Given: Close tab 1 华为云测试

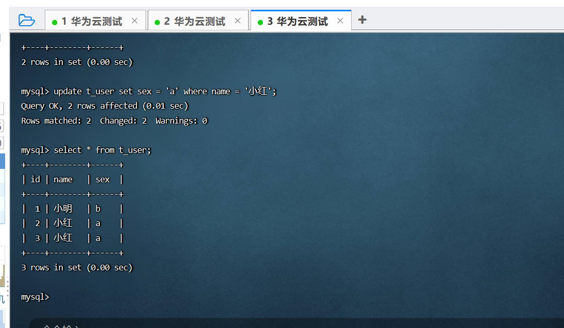Looking at the screenshot, I should (x=135, y=21).
